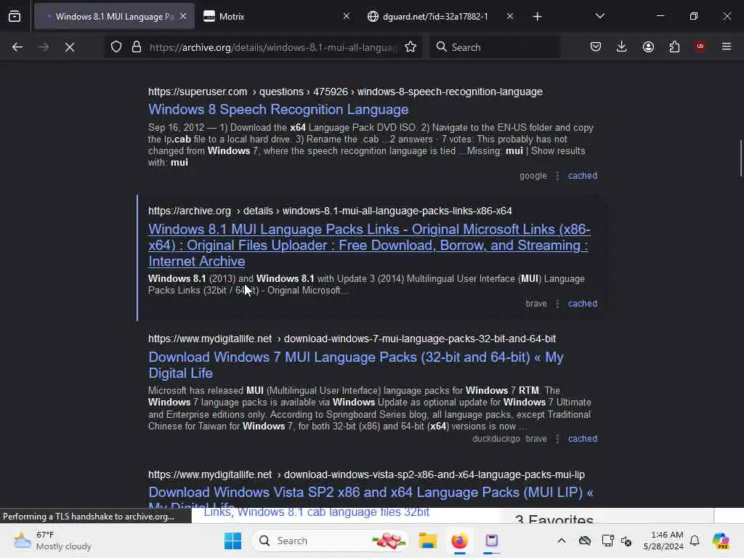This screenshot has width=744, height=558.
Task: Click the taskbar Search box
Action: point(330,541)
